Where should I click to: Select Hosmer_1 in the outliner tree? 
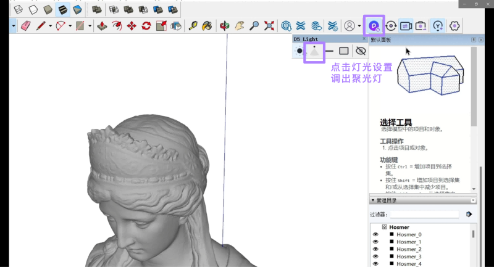(x=408, y=242)
